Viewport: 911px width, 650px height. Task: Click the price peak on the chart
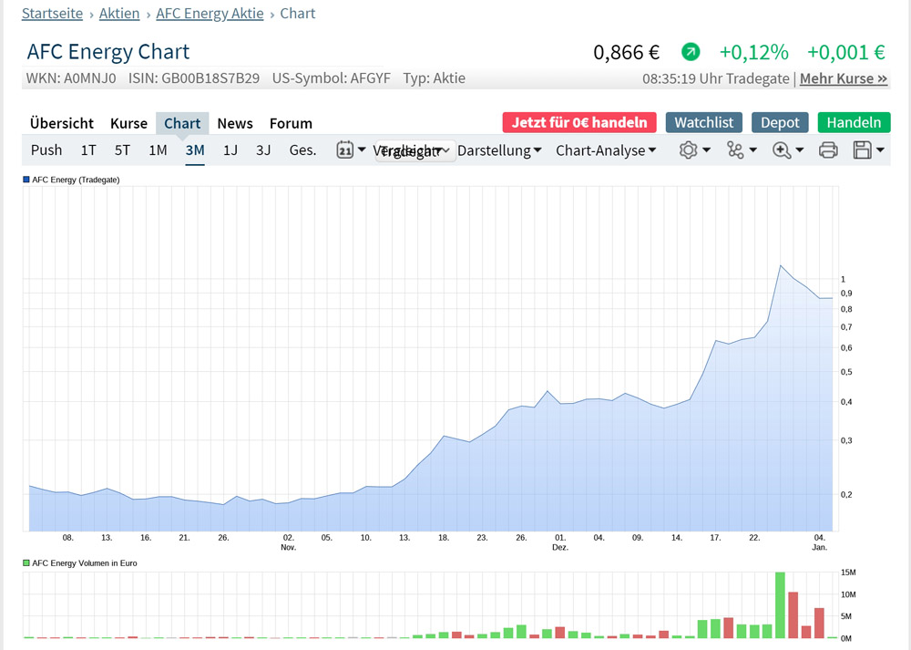click(781, 265)
